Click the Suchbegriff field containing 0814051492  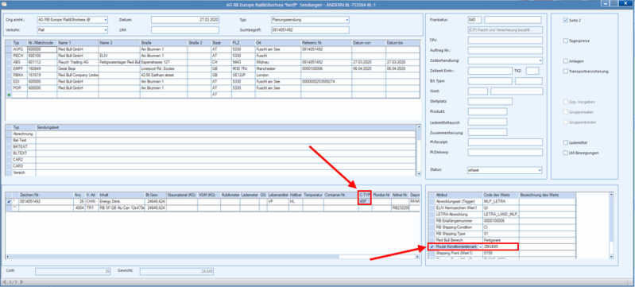click(310, 30)
